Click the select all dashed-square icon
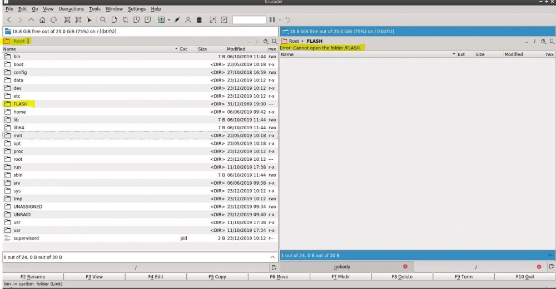The image size is (556, 289). (212, 20)
